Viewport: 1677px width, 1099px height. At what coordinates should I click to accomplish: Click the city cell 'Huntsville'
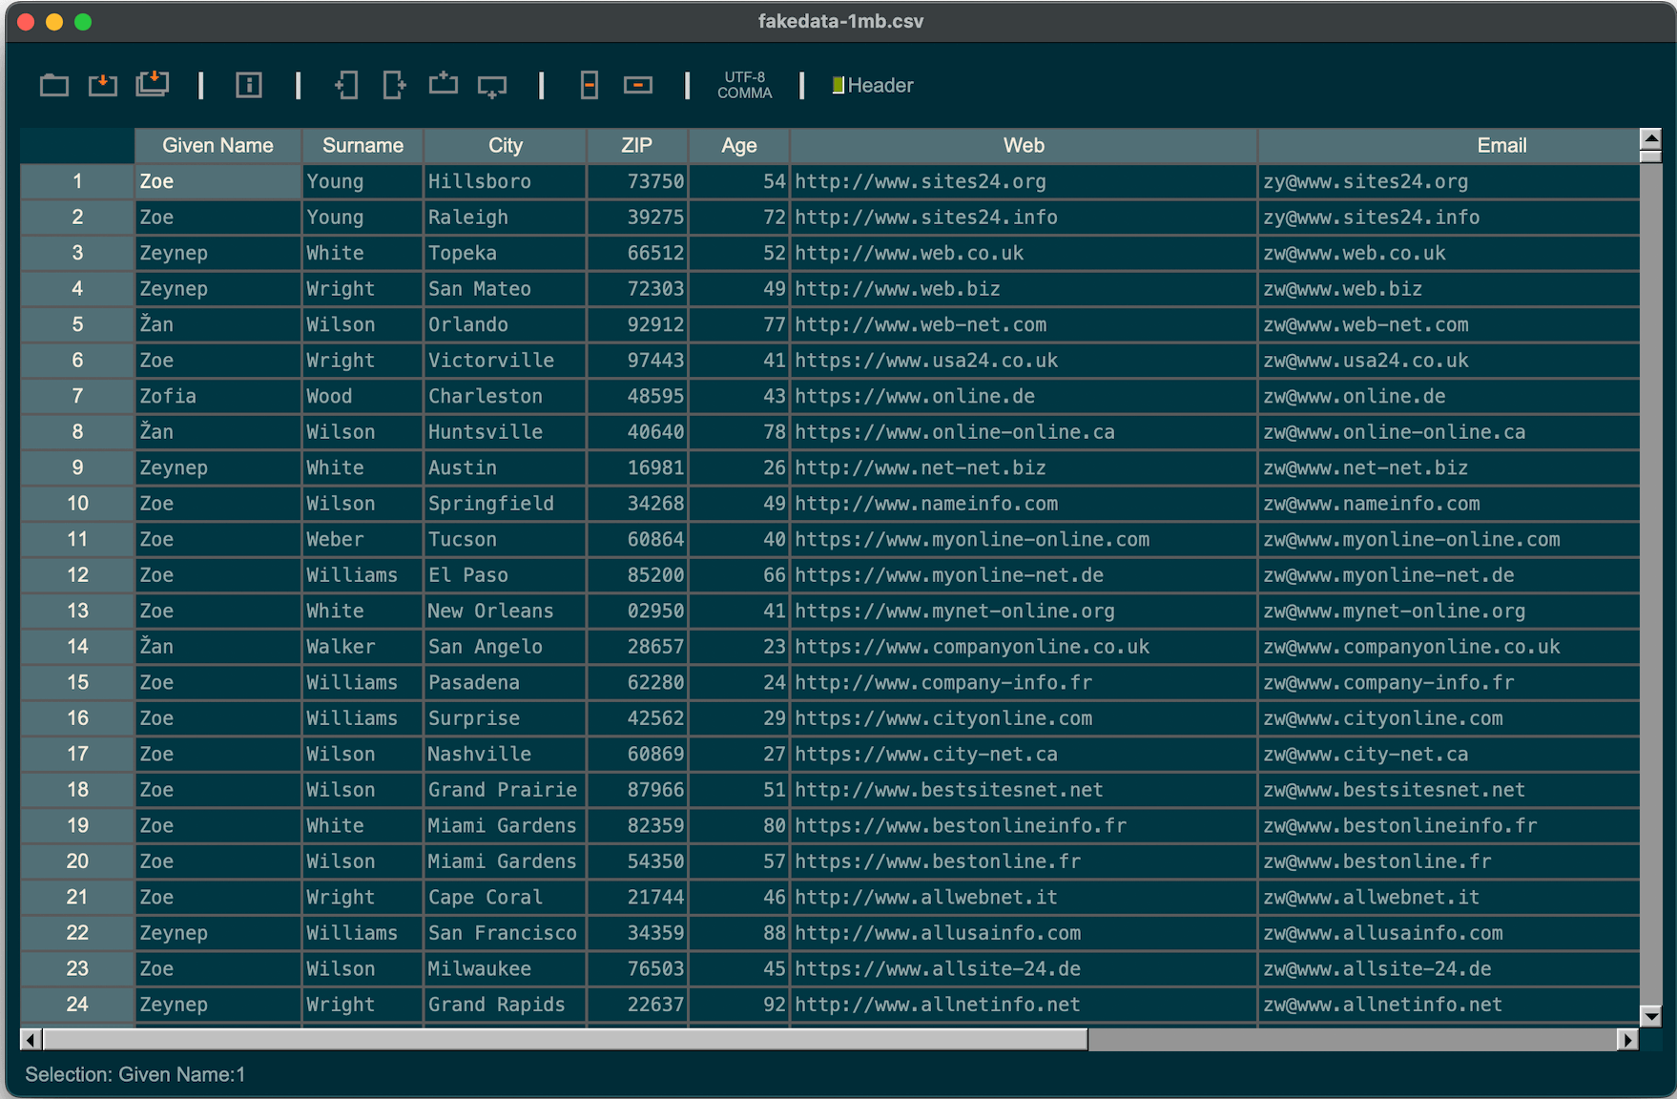[505, 432]
